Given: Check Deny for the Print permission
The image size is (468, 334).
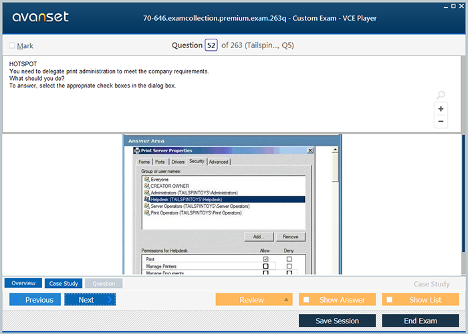Looking at the screenshot, I should pos(289,259).
